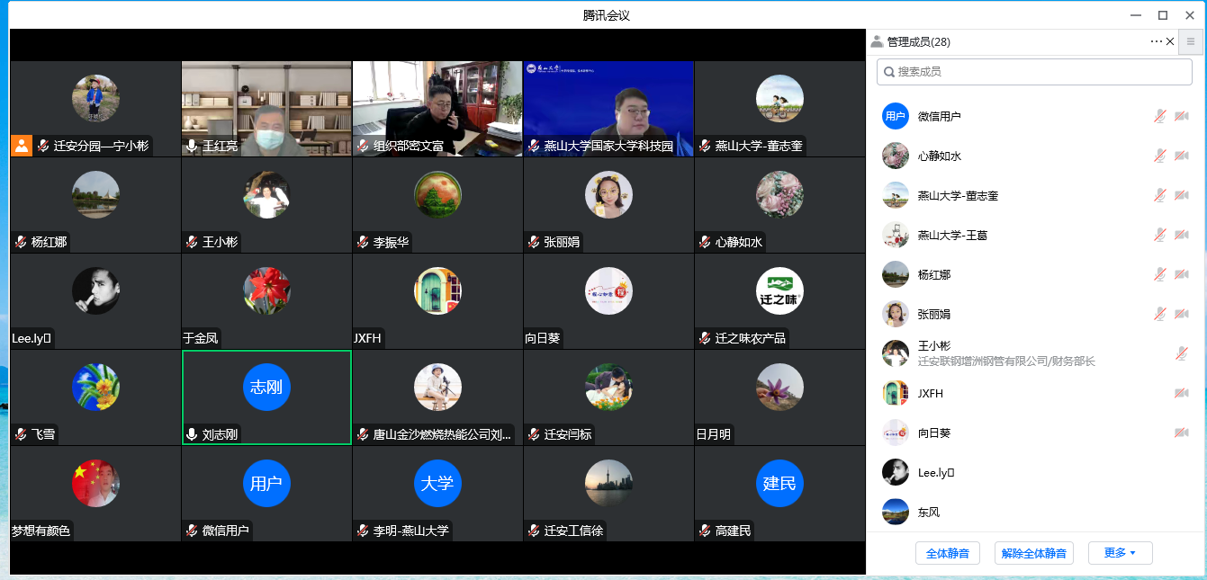Open the 更多 dropdown at panel bottom
This screenshot has width=1207, height=580.
tap(1120, 553)
